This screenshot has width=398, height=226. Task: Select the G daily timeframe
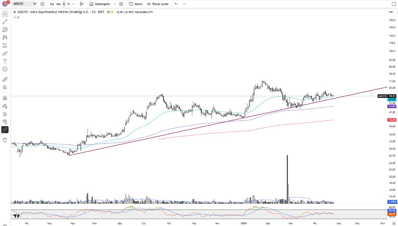click(x=64, y=4)
